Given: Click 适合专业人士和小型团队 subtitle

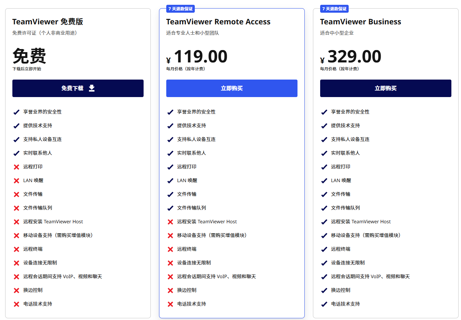Looking at the screenshot, I should (193, 33).
